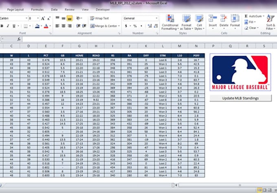Open the Merge & Center dropdown arrow
277x193 pixels.
pyautogui.click(x=119, y=26)
